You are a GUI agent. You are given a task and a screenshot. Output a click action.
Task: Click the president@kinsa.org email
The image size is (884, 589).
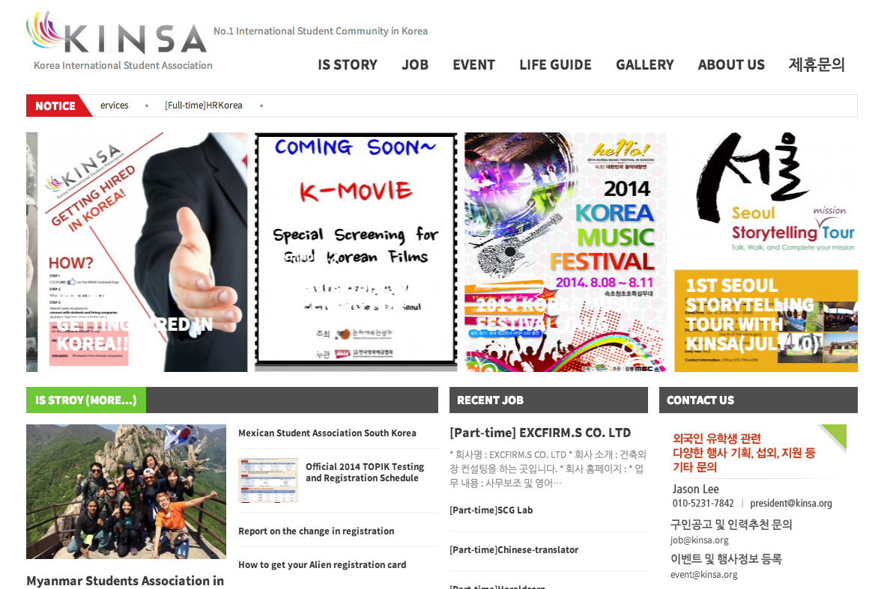(x=791, y=504)
